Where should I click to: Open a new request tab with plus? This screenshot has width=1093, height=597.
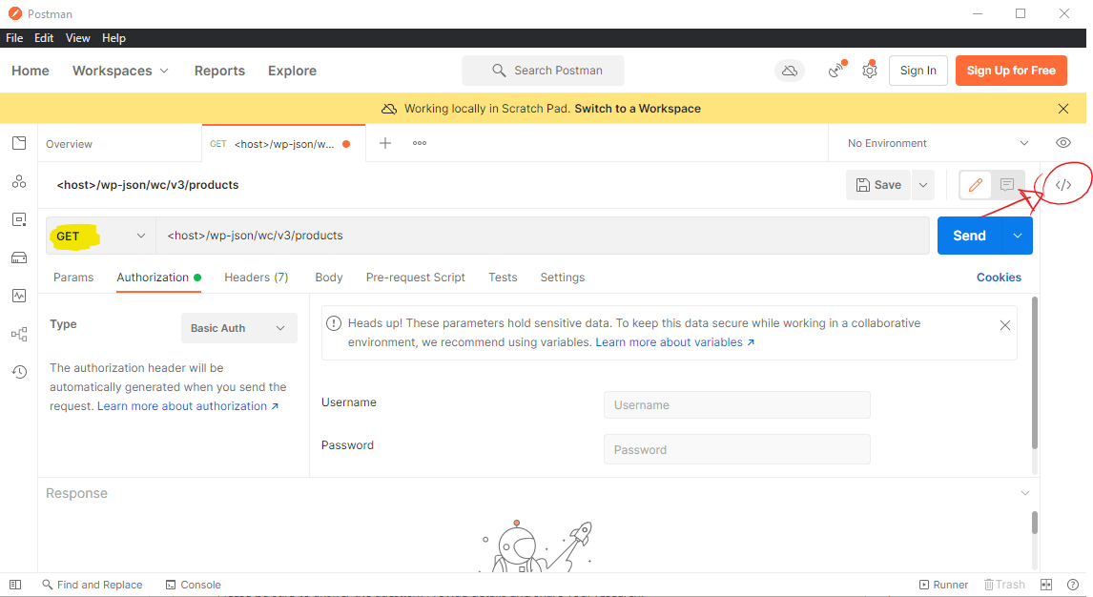[384, 143]
